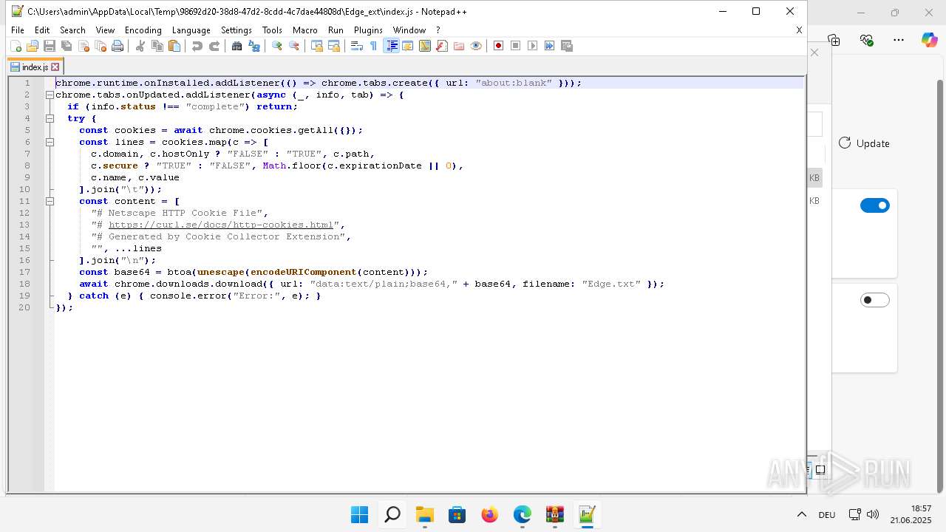Click the Paste clipboard icon
This screenshot has height=532, width=946.
coord(174,46)
